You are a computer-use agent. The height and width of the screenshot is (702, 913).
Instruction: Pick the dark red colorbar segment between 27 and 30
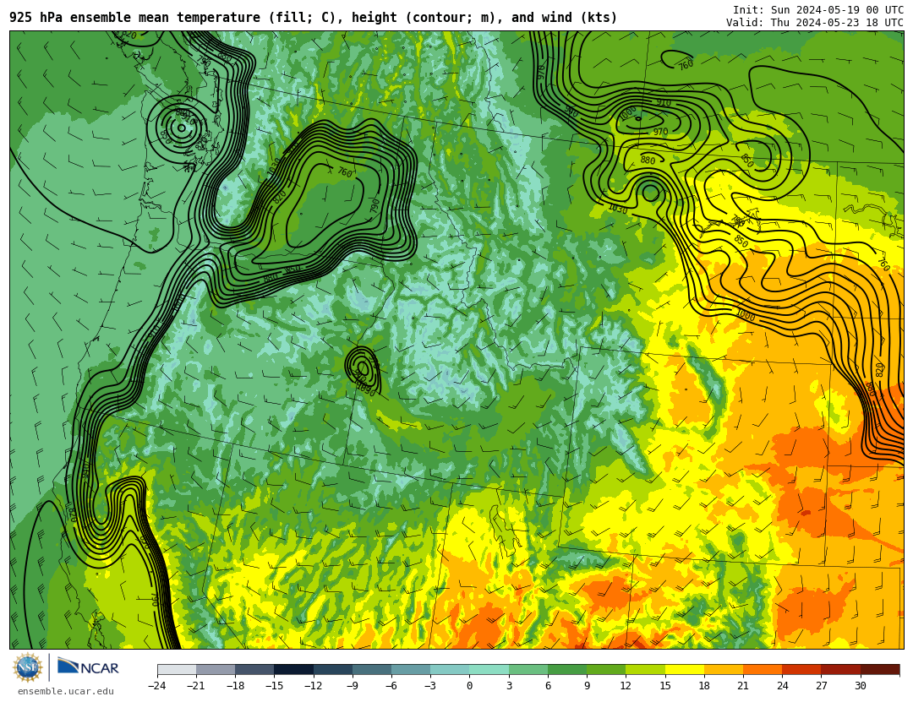pyautogui.click(x=840, y=669)
